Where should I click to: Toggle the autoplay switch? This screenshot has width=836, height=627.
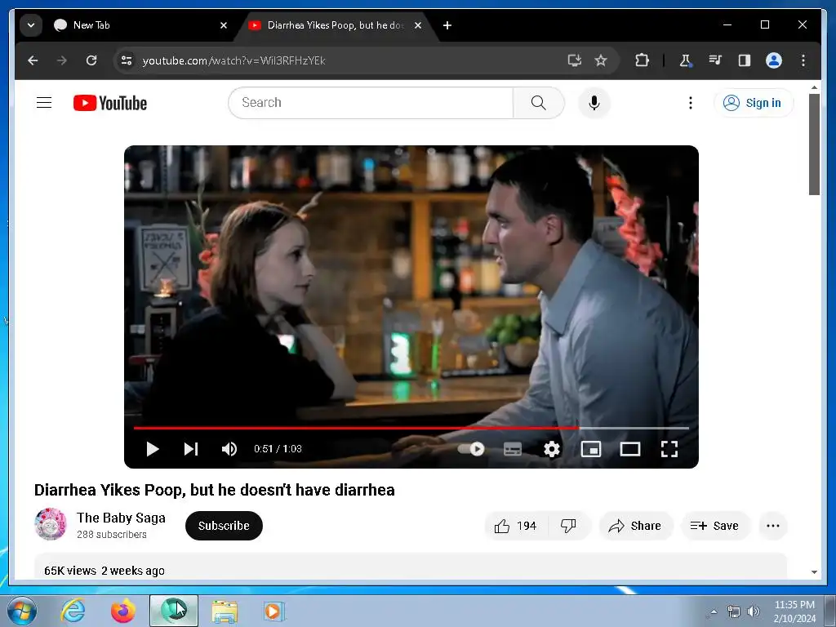tap(471, 449)
